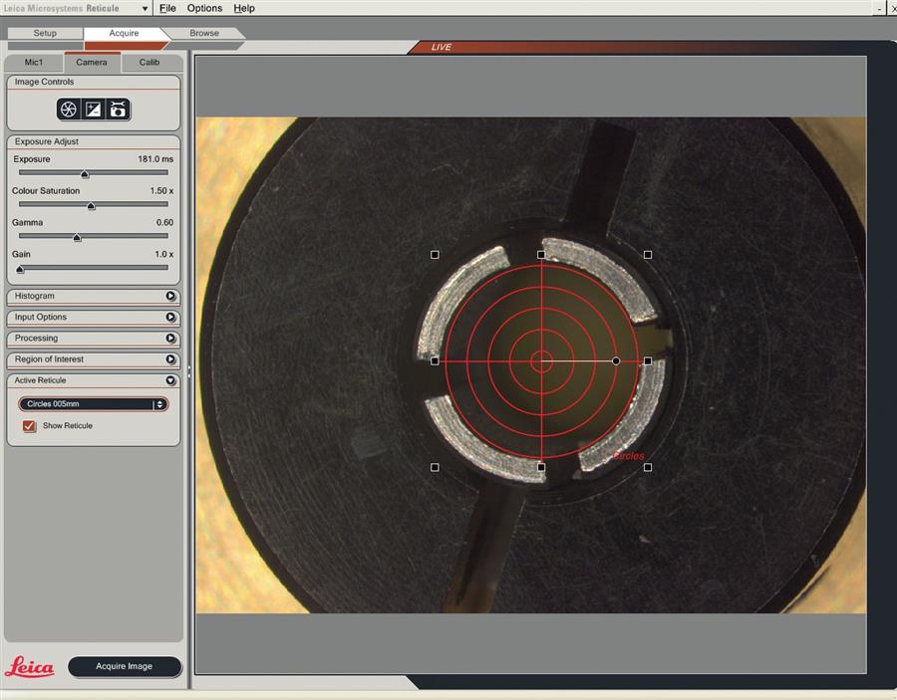
Task: Click the reticule bottom-right resize handle
Action: (x=648, y=467)
